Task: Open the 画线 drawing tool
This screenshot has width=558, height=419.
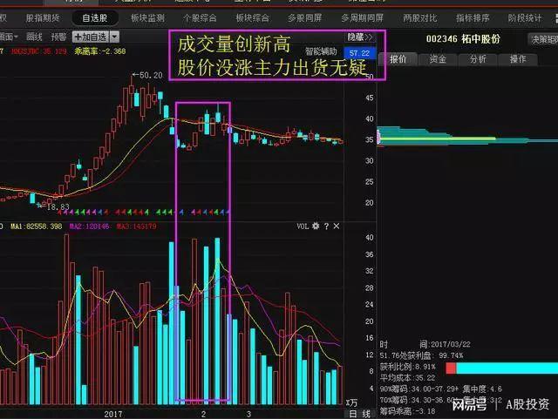Action: point(34,37)
